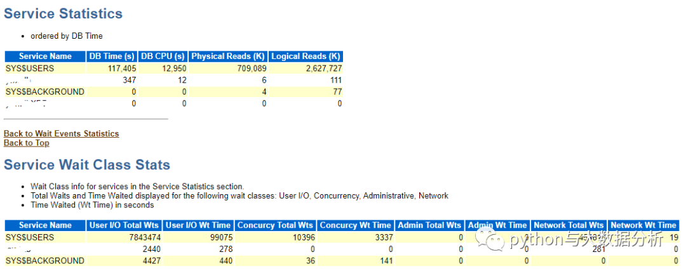Select the 709,089 physical reads value
The width and height of the screenshot is (686, 271).
pos(251,68)
